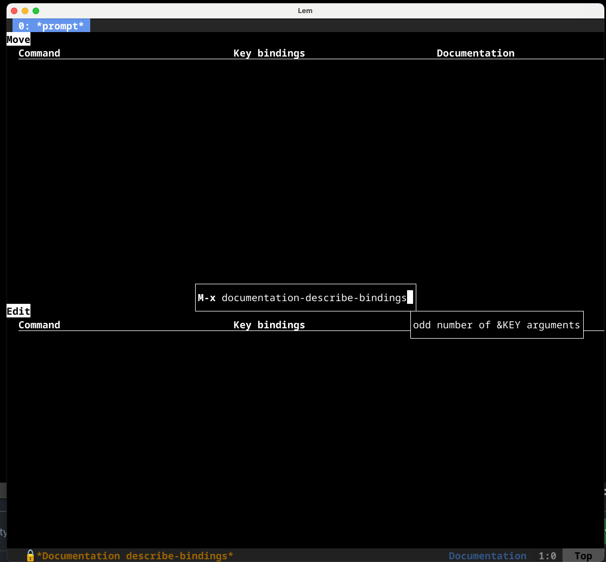Click the "Top" scroll position indicator
Viewport: 606px width, 562px height.
pos(582,555)
